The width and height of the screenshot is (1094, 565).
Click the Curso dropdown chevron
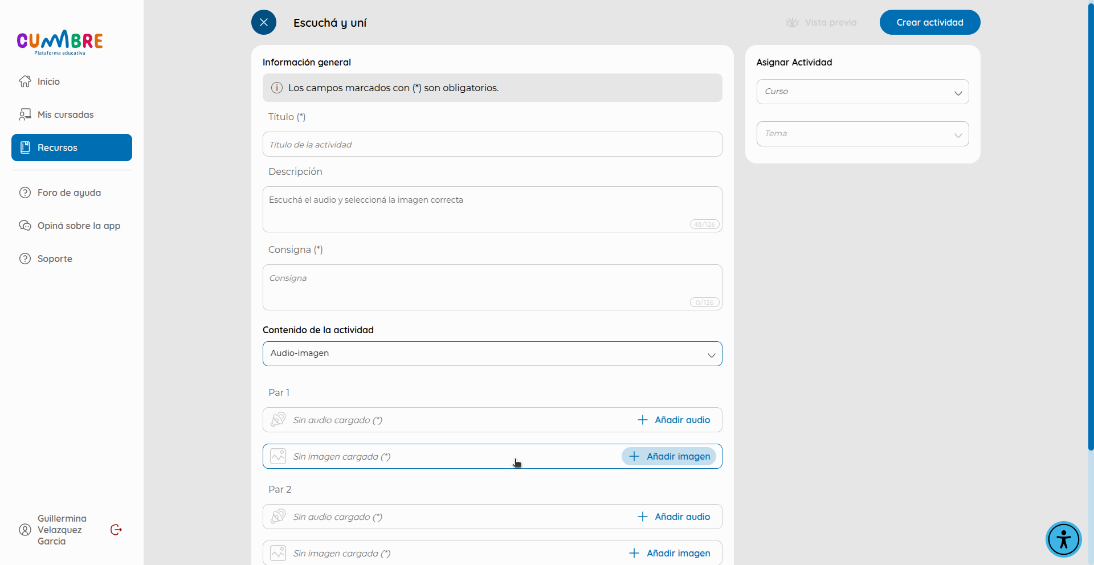click(x=958, y=93)
